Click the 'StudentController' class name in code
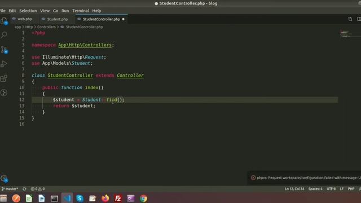 [x=70, y=75]
